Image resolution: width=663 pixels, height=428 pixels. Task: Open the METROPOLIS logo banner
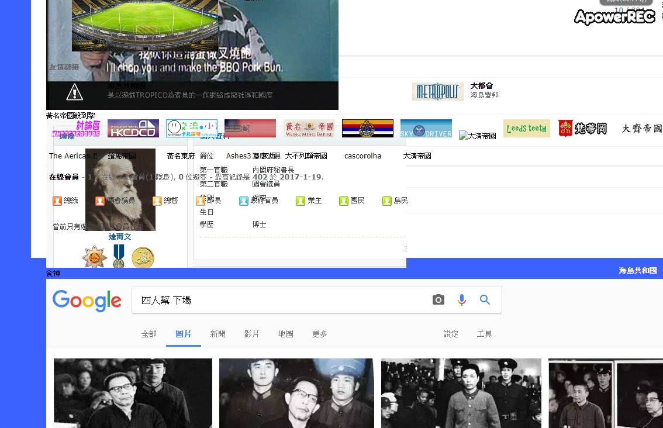438,91
